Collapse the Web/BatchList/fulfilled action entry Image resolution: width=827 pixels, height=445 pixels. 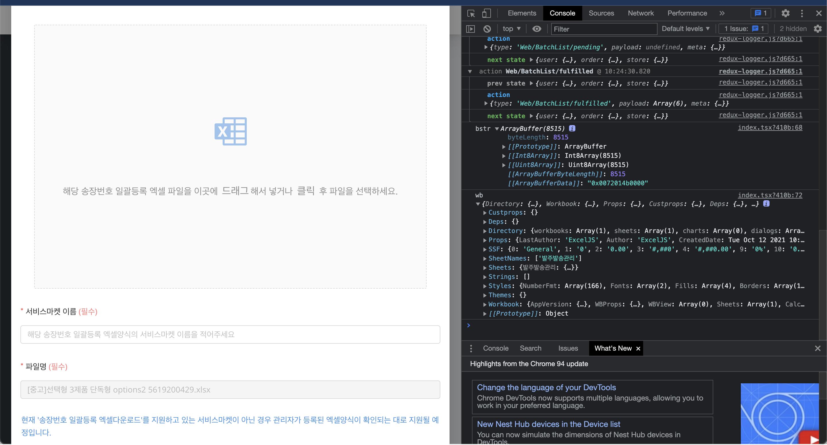(470, 71)
